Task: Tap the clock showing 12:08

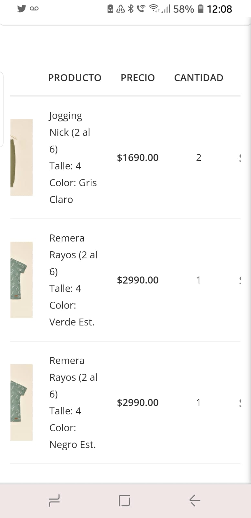Action: pos(219,9)
